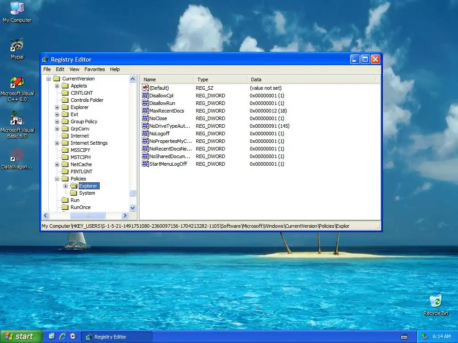Expand the selected Explorer key under Policies

click(x=65, y=186)
